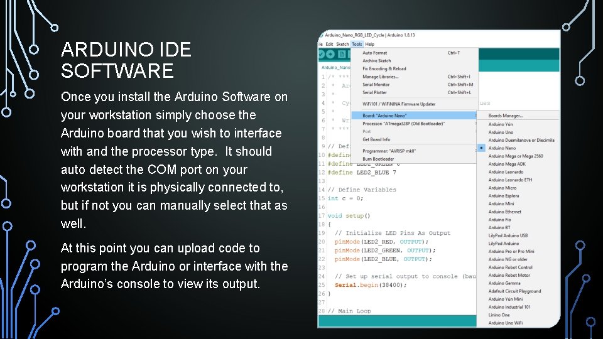Launch Serial Monitor from Tools menu

pyautogui.click(x=415, y=85)
